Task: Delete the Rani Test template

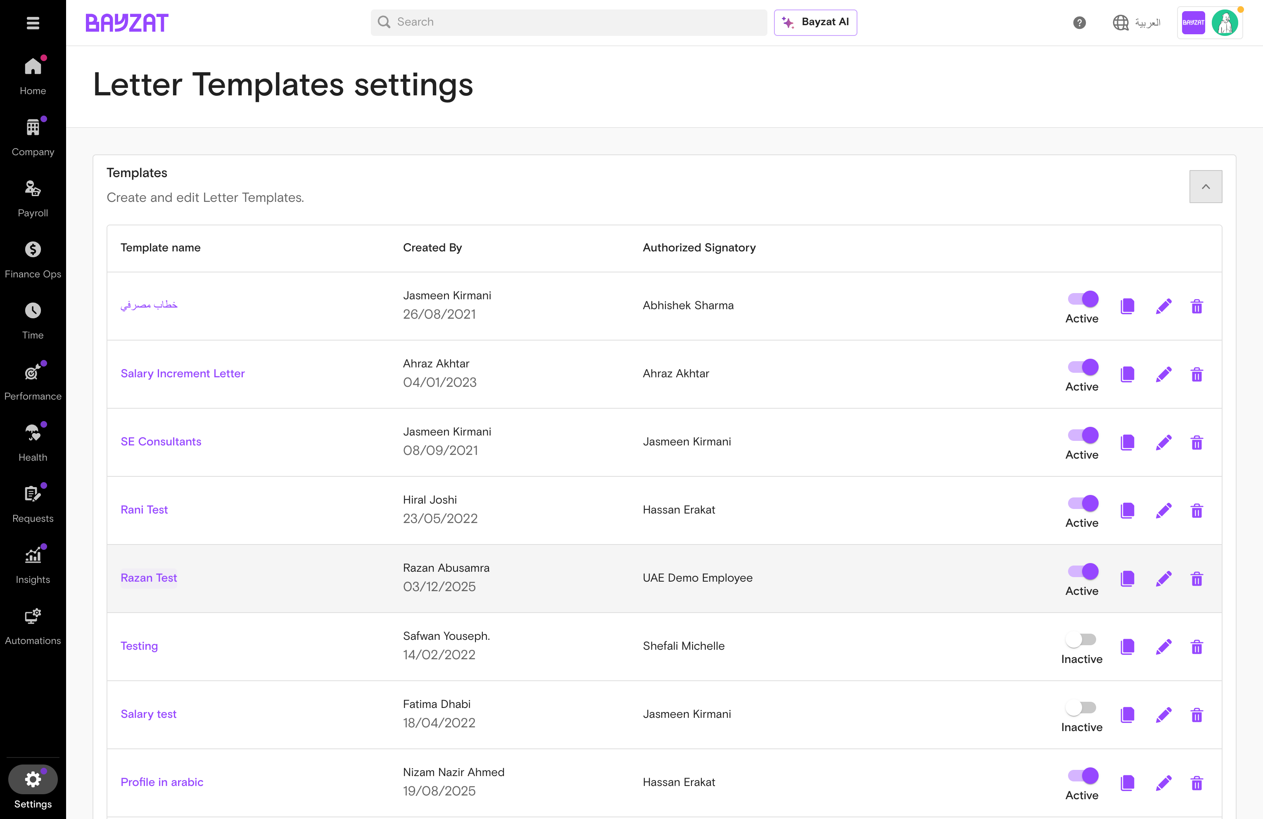Action: (1197, 510)
